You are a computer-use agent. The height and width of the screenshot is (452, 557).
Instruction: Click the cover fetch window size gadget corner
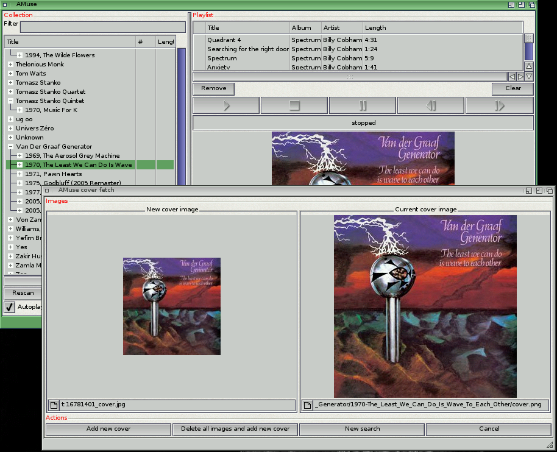tap(550, 445)
